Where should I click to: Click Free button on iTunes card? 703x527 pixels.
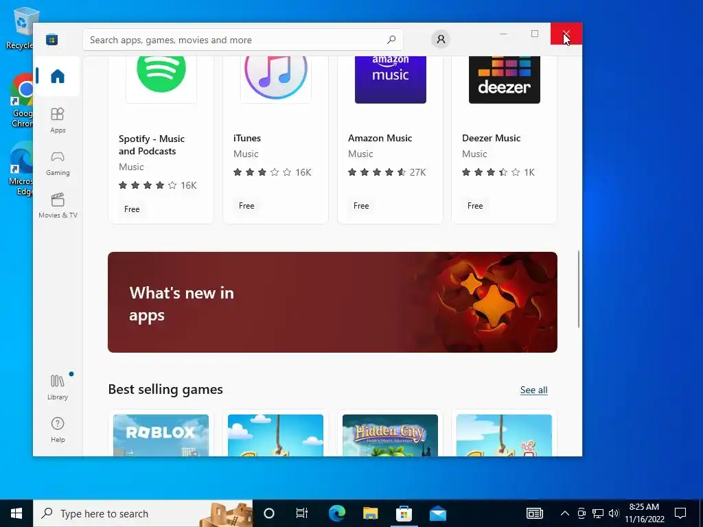246,206
